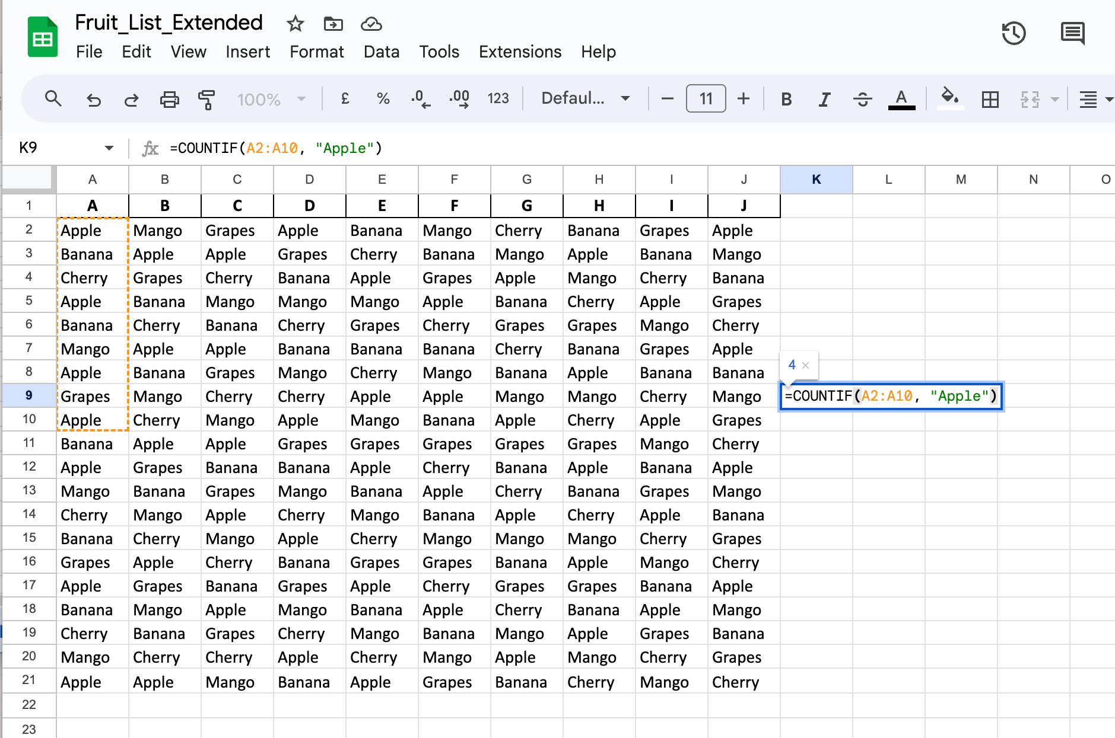Format as percent
The image size is (1115, 738).
383,99
